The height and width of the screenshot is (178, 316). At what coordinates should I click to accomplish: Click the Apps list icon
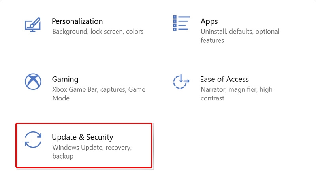pyautogui.click(x=181, y=23)
